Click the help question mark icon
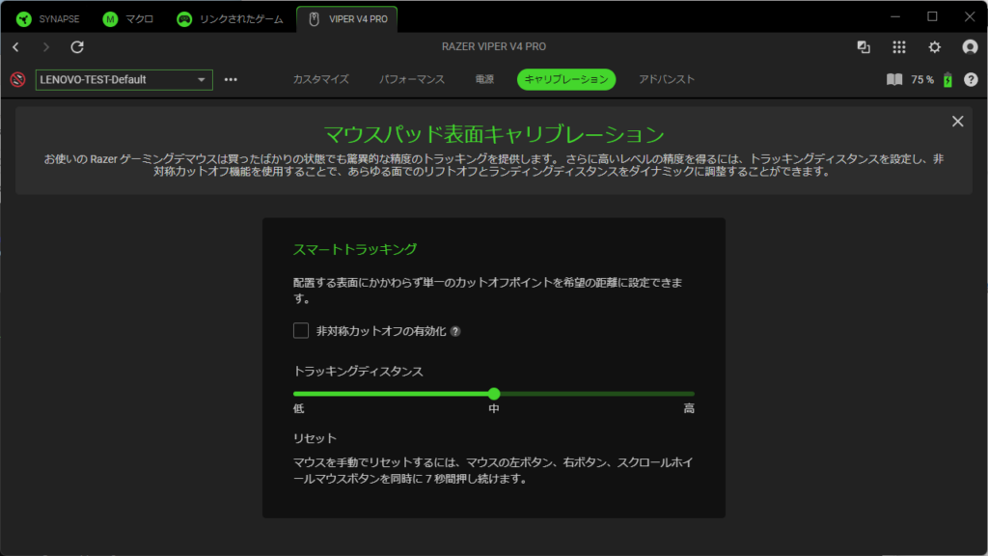Viewport: 988px width, 556px height. (x=970, y=79)
